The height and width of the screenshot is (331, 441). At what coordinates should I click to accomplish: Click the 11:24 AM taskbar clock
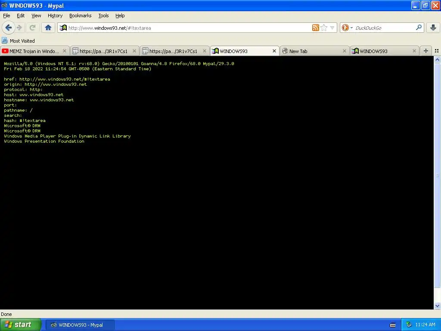tap(425, 325)
